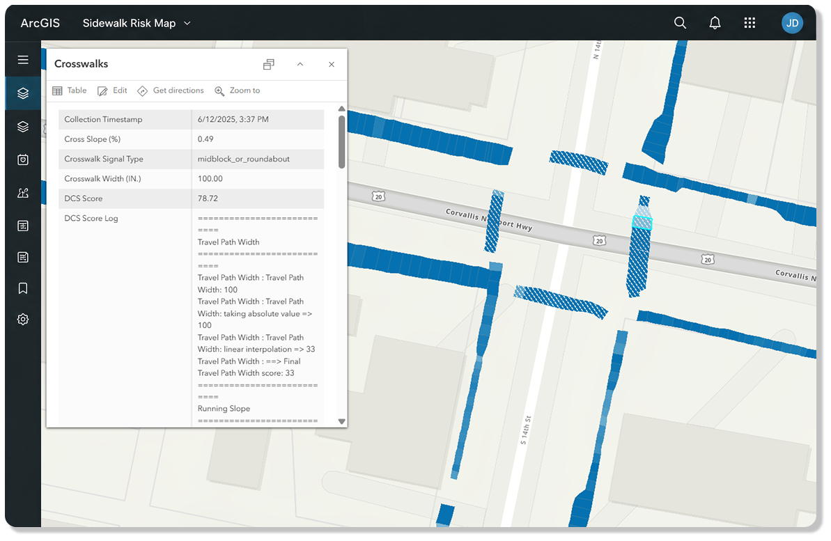Dock the Crosswalks popup
Image resolution: width=831 pixels, height=541 pixels.
point(269,64)
